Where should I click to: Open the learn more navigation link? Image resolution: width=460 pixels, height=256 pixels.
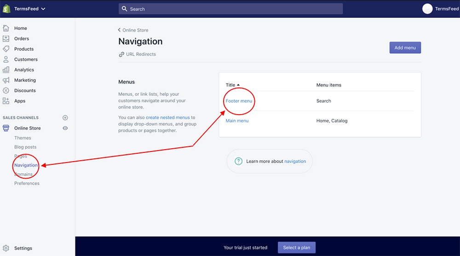(x=295, y=161)
